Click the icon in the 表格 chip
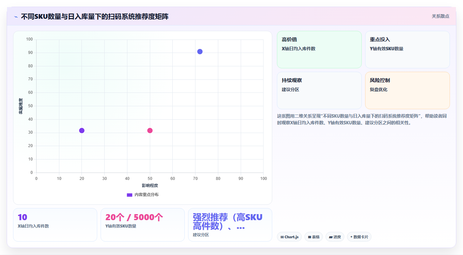The height and width of the screenshot is (255, 463). coord(309,237)
